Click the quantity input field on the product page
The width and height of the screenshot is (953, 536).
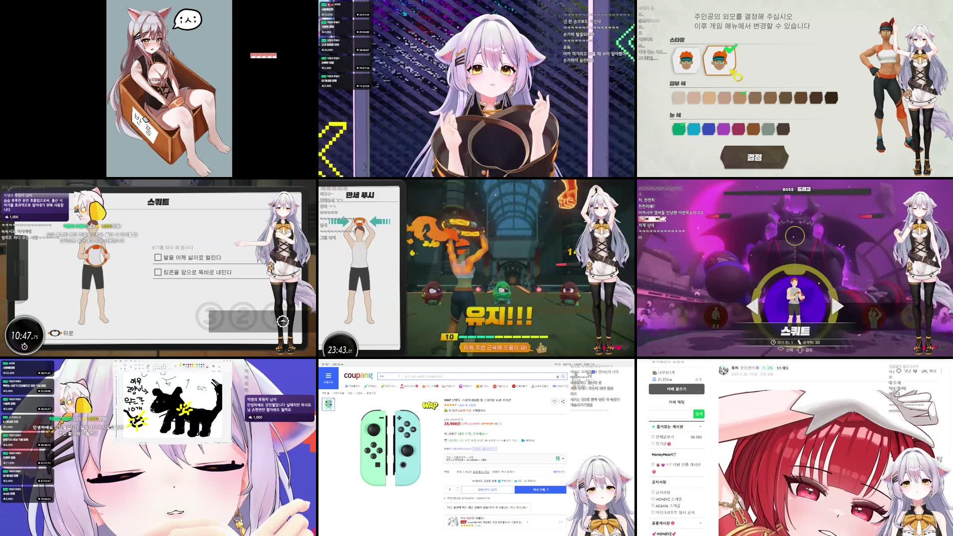pos(450,490)
